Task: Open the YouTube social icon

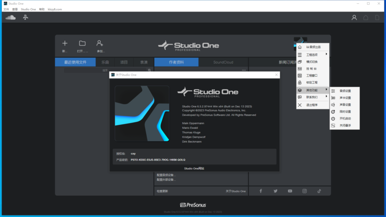Action: 290,191
